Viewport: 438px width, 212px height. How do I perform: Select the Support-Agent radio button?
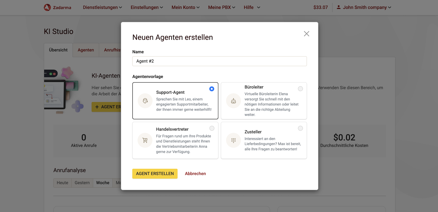(212, 89)
